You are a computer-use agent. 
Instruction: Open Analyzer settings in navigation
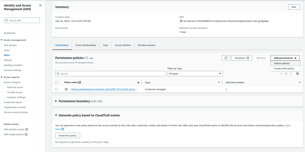(16, 97)
